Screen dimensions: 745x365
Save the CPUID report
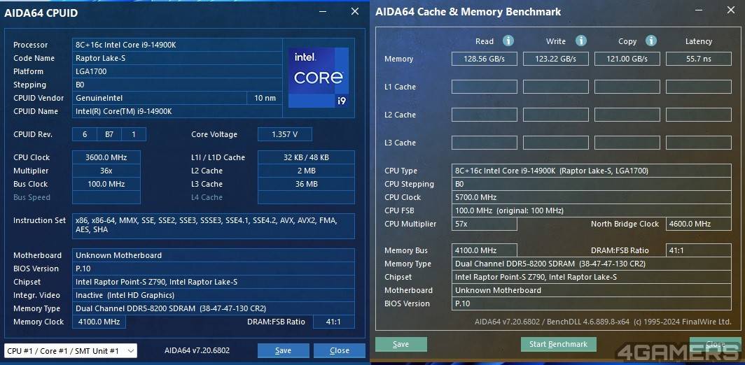(x=283, y=351)
